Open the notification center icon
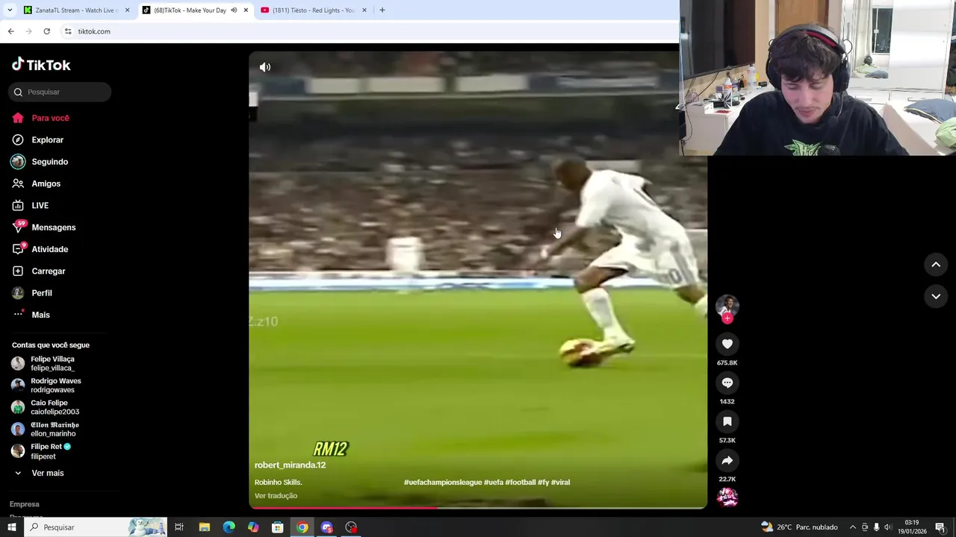The height and width of the screenshot is (537, 956). [x=940, y=527]
